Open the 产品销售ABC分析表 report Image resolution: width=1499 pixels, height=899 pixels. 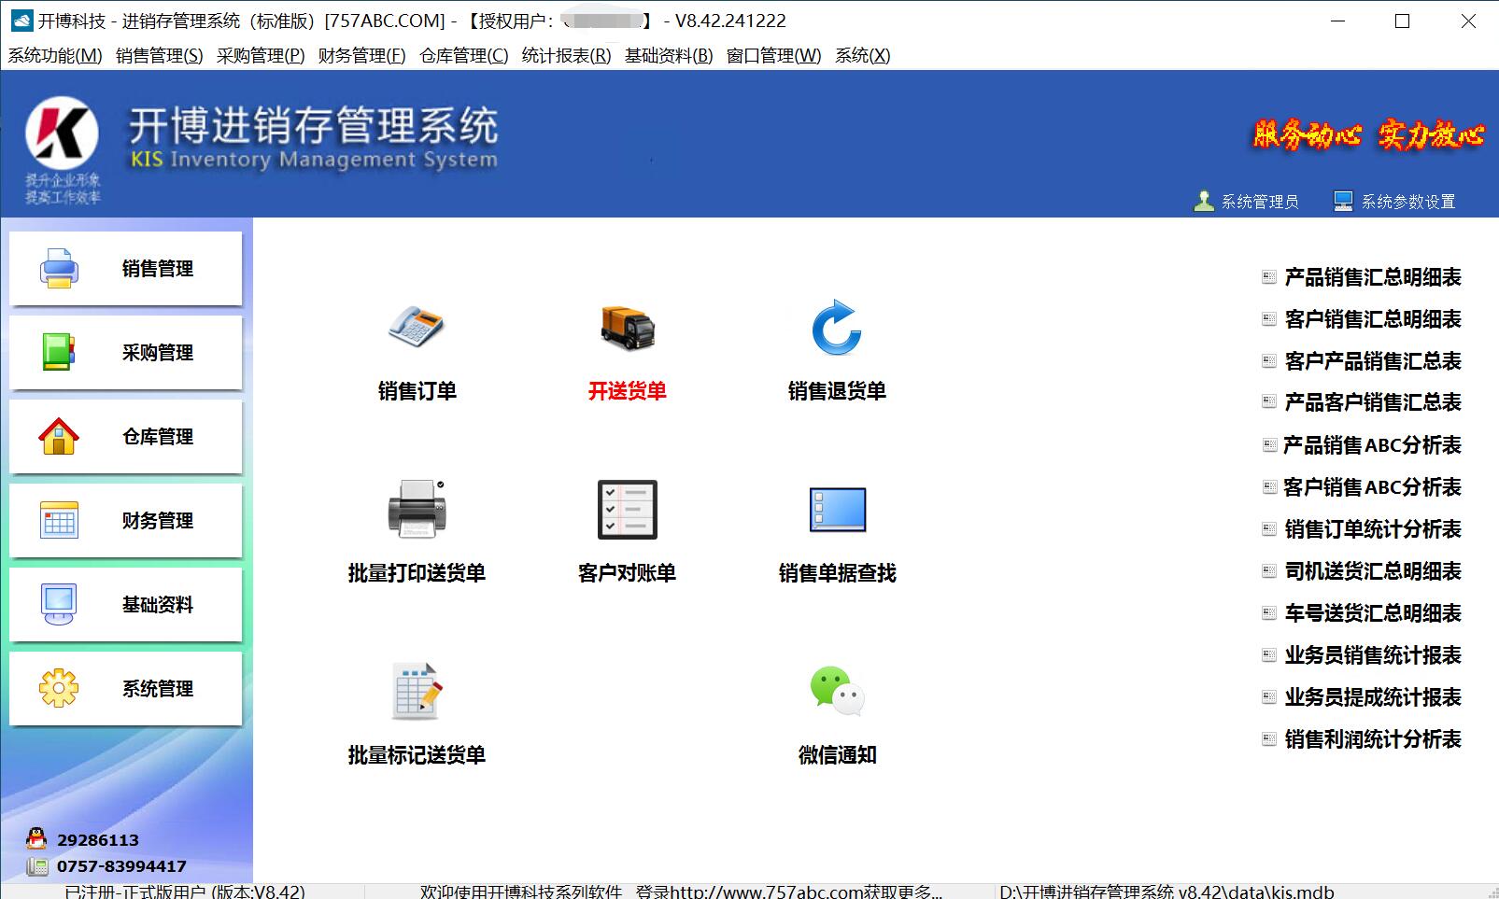click(x=1373, y=445)
